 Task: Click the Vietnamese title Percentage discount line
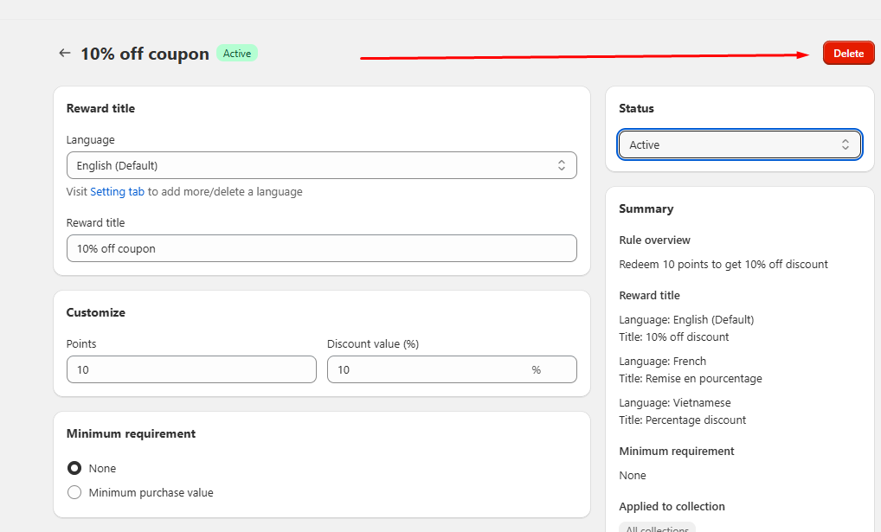click(682, 420)
